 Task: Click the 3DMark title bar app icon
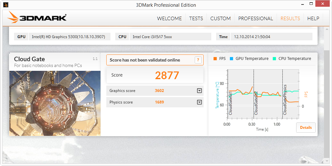pos(6,5)
